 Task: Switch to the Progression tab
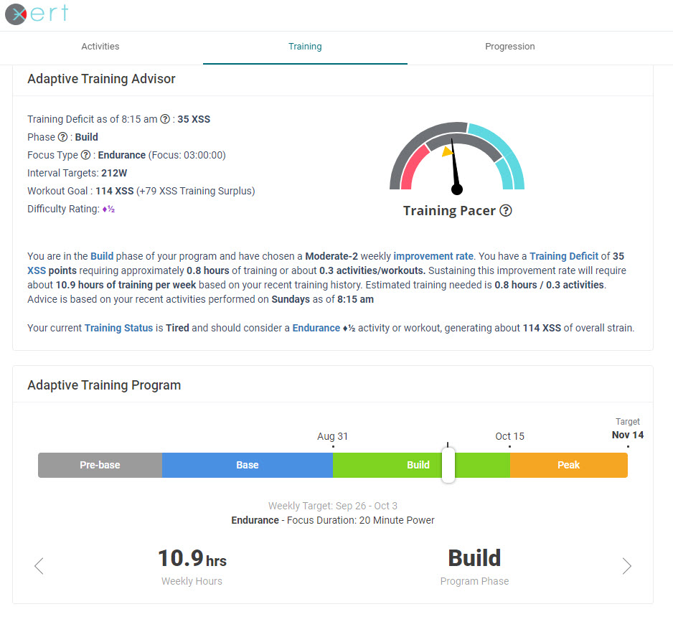tap(510, 46)
